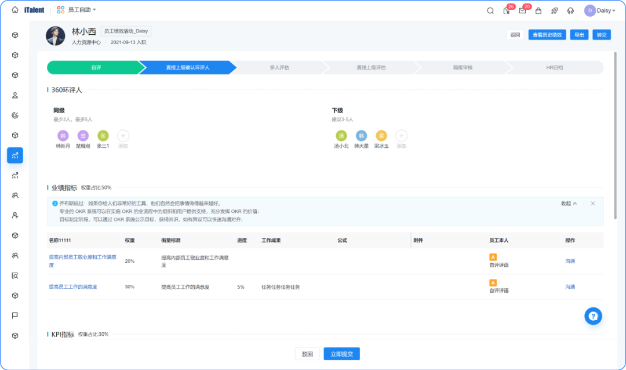Add a peer reviewer under 同级
Viewport: 626px width, 370px height.
pyautogui.click(x=123, y=136)
